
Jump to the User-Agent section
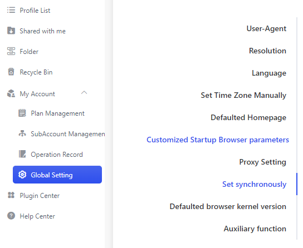[266, 28]
